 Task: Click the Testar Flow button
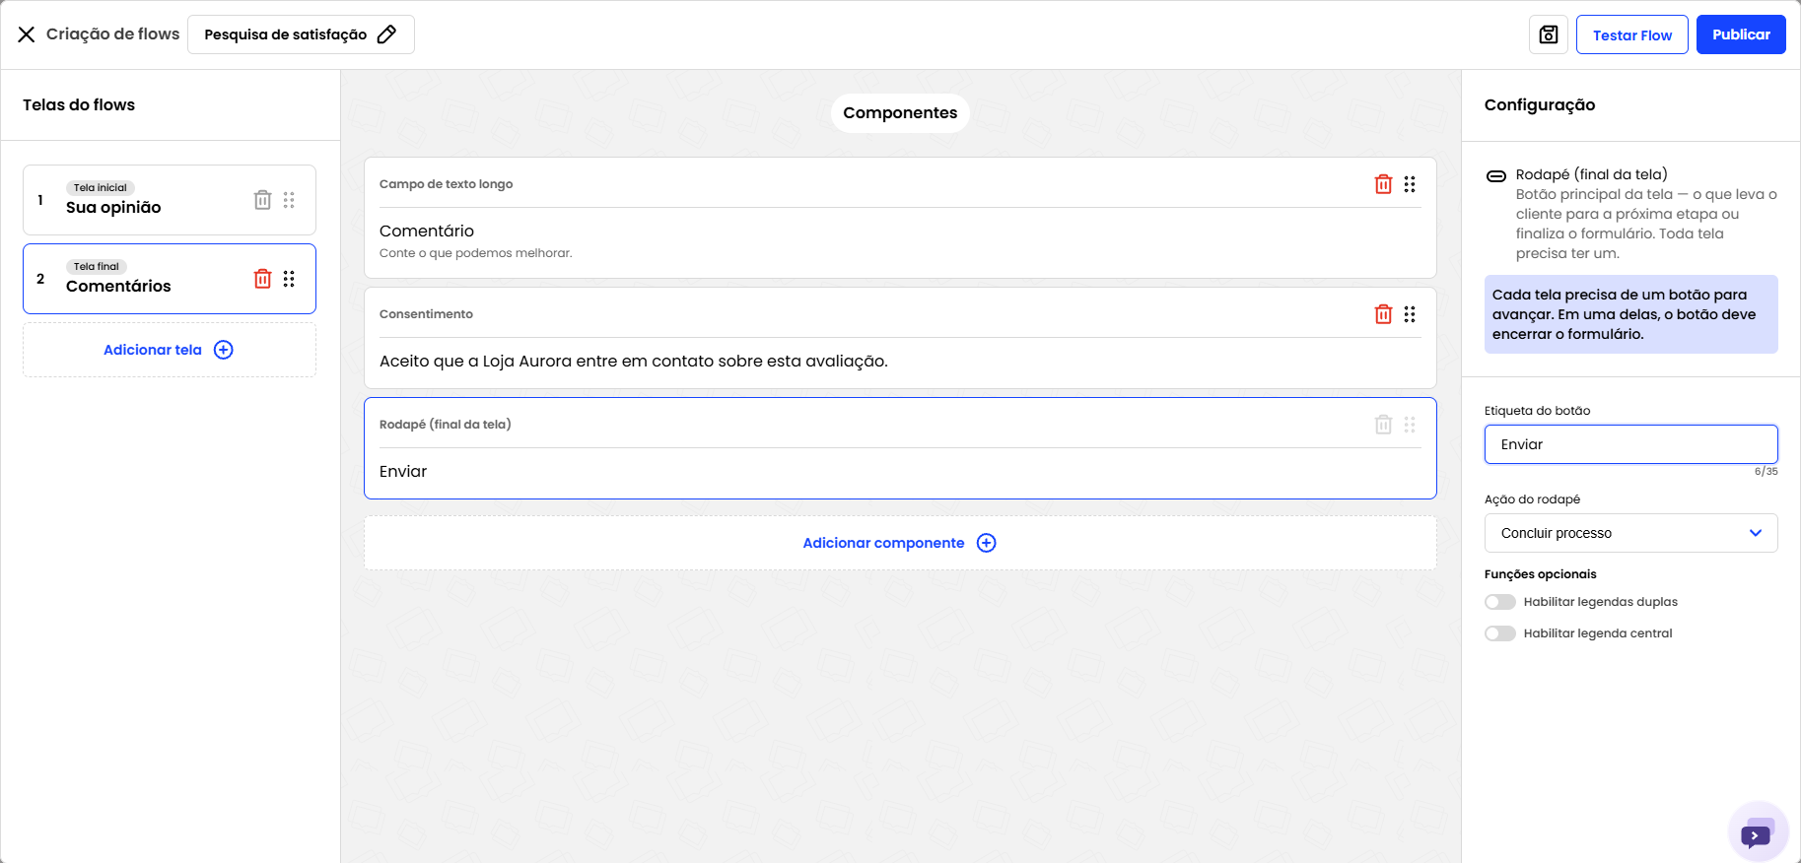1631,34
